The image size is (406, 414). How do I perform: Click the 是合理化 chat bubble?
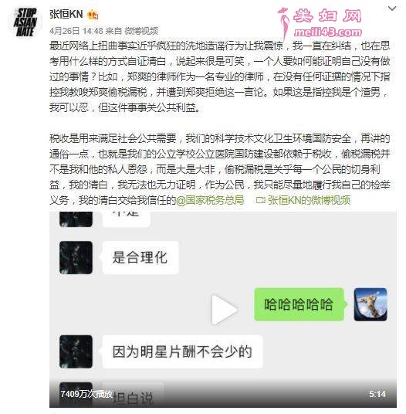(x=140, y=257)
